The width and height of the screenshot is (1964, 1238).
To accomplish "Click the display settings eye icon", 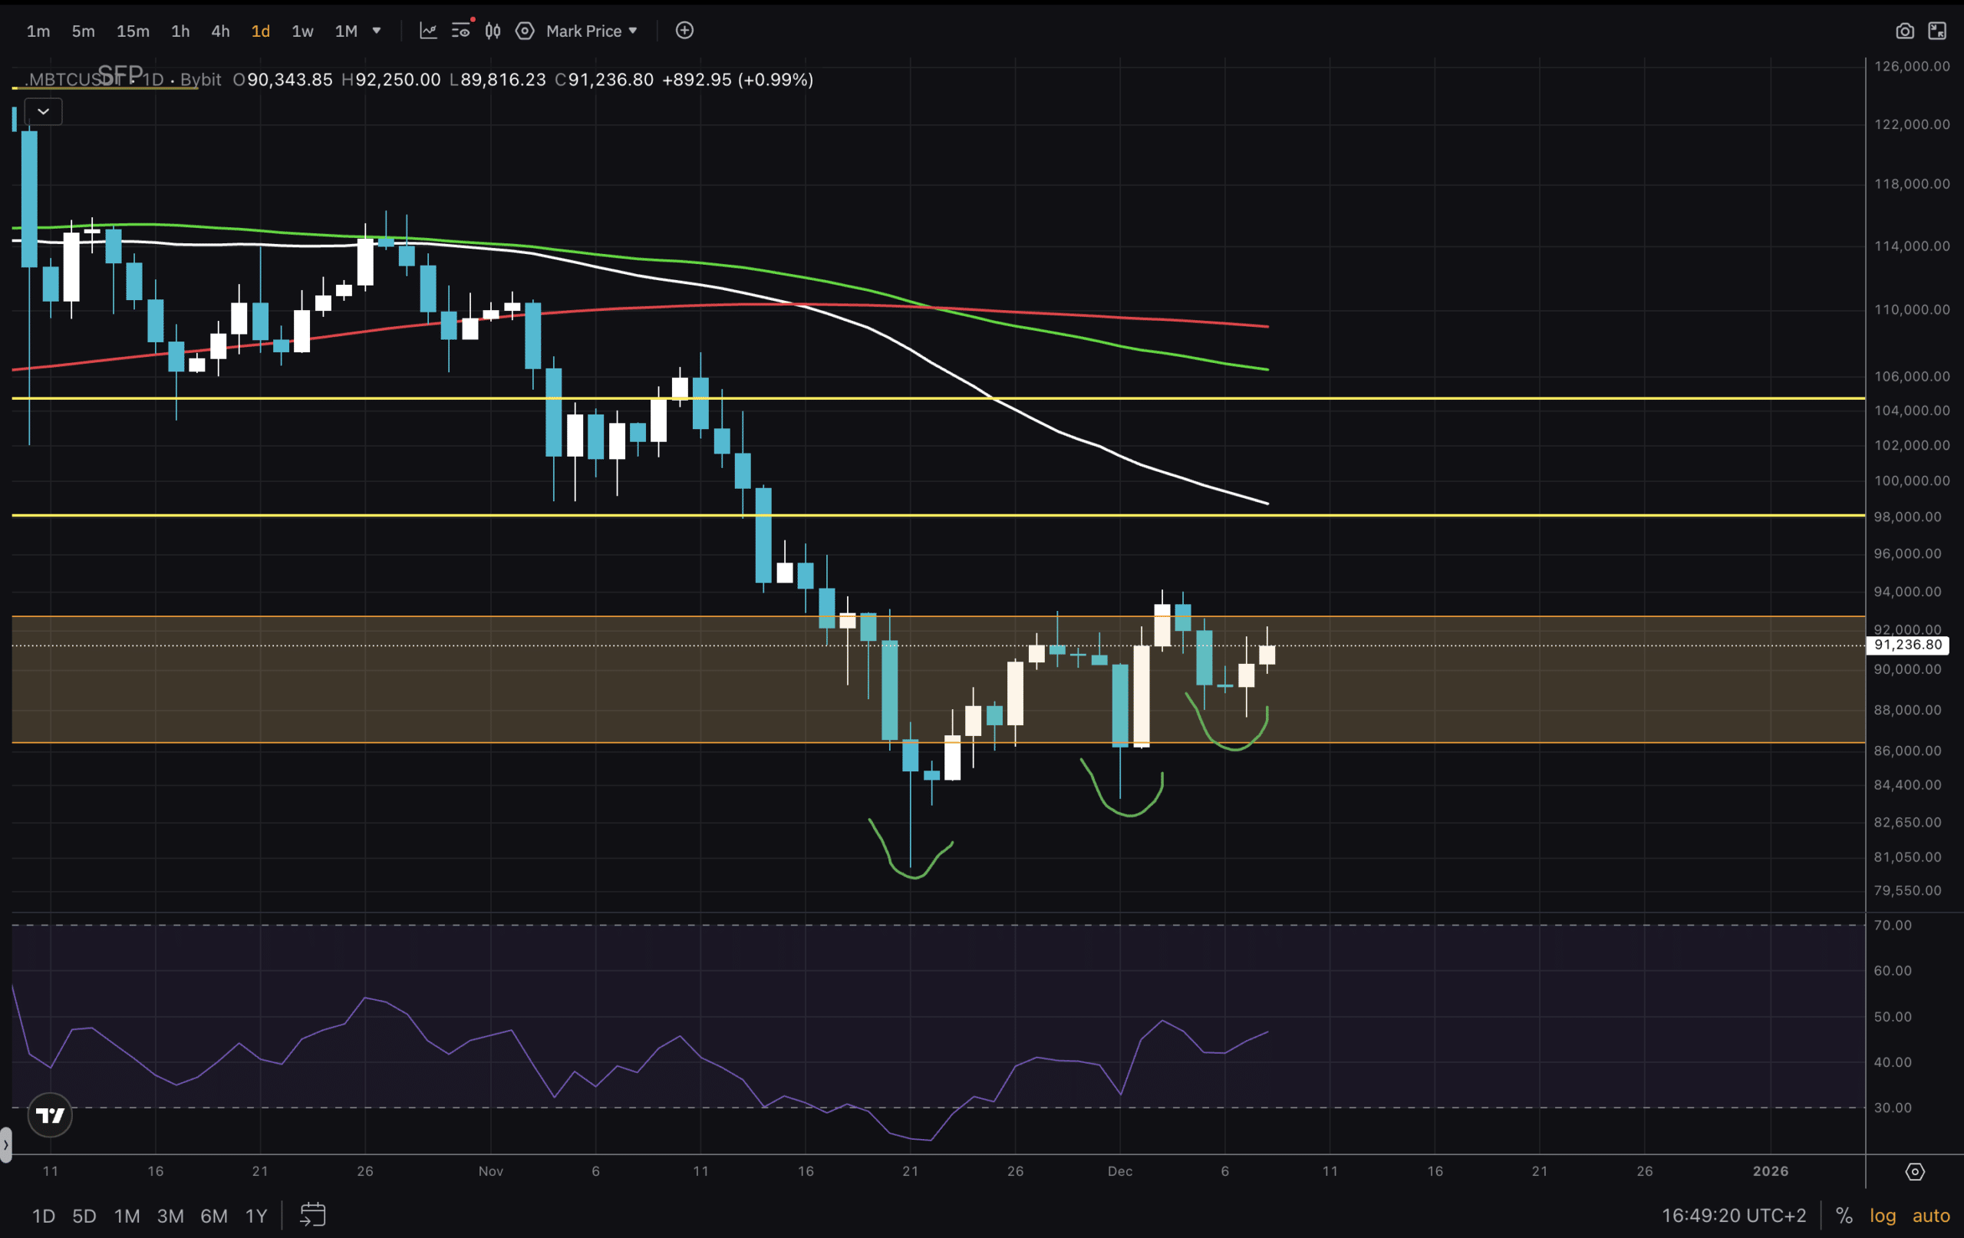I will tap(461, 31).
